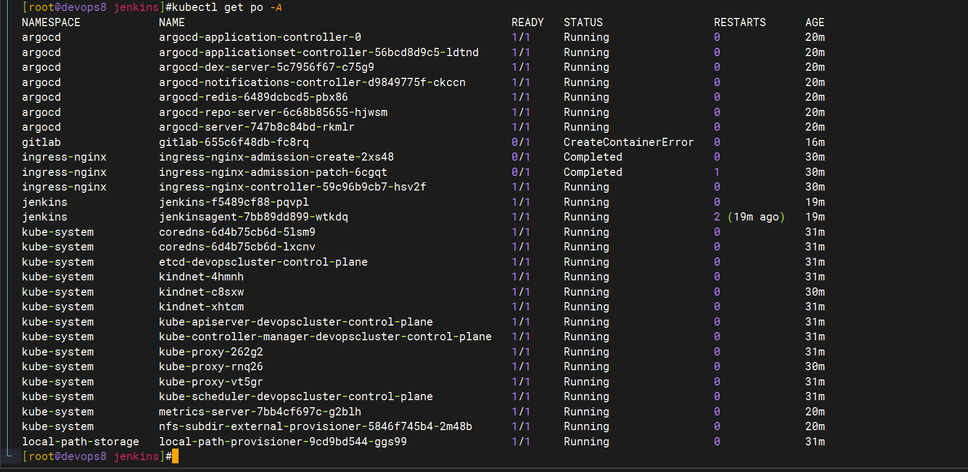The width and height of the screenshot is (968, 472).
Task: Select the STATUS column header
Action: (583, 22)
